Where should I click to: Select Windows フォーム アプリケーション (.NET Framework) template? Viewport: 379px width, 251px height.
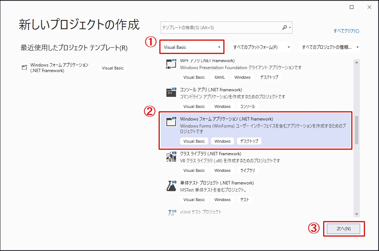(256, 130)
